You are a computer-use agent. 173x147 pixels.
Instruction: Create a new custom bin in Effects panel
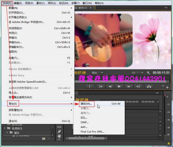click(44, 139)
